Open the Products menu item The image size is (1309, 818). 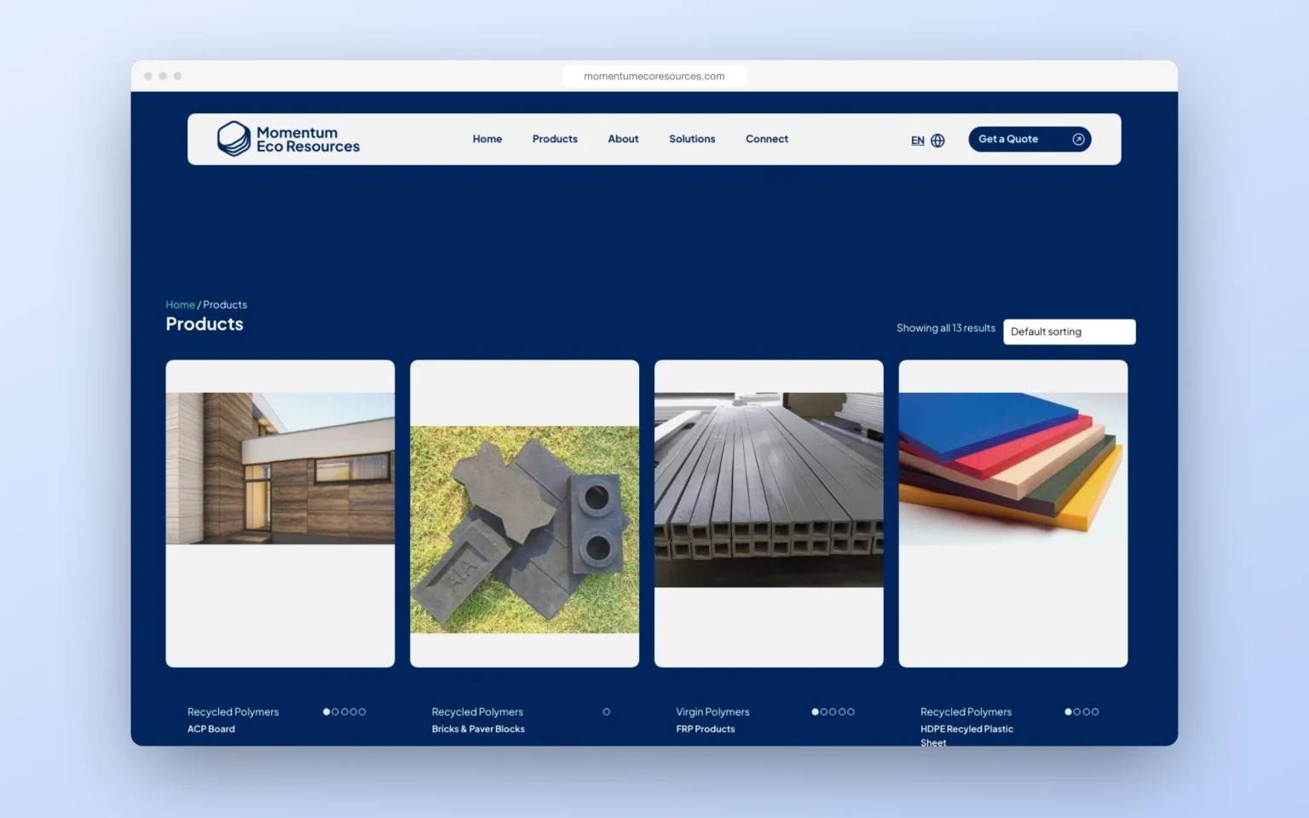(x=555, y=139)
